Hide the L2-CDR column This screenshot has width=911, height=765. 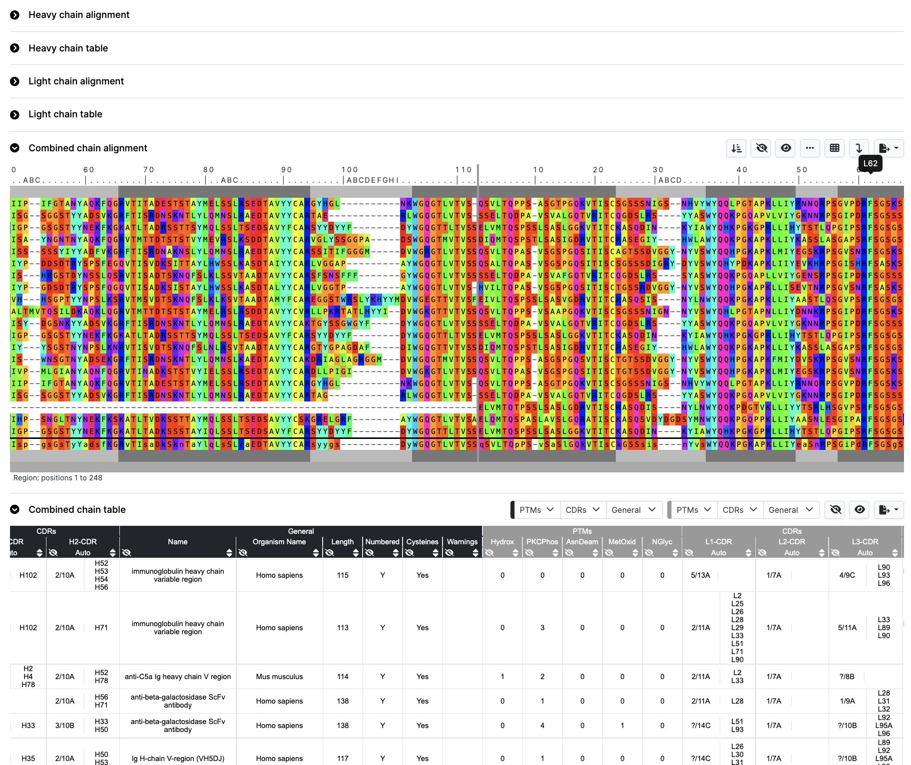(x=762, y=553)
